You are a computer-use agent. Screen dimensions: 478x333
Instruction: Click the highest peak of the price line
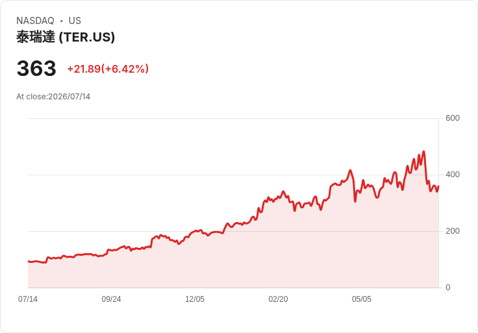tap(423, 151)
